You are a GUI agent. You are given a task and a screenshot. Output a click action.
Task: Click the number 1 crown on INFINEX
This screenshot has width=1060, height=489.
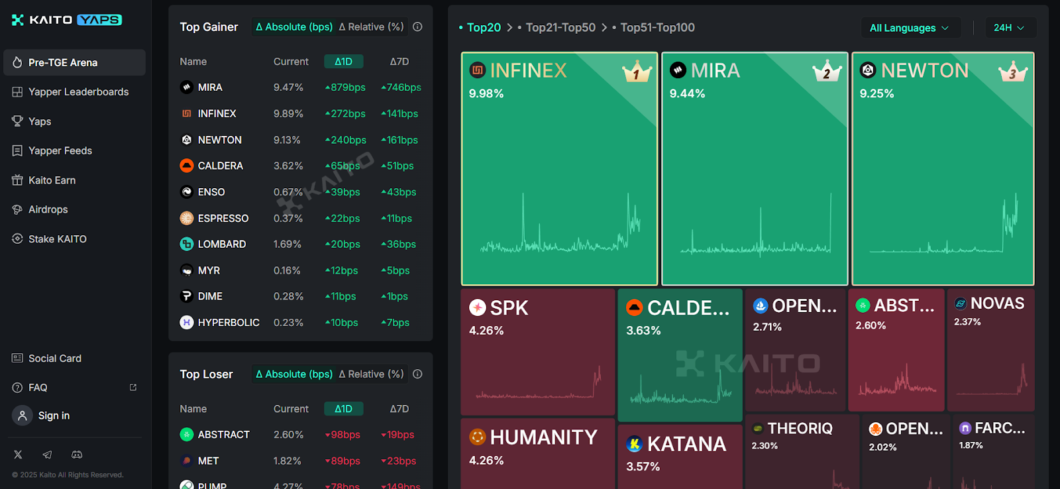click(x=637, y=72)
